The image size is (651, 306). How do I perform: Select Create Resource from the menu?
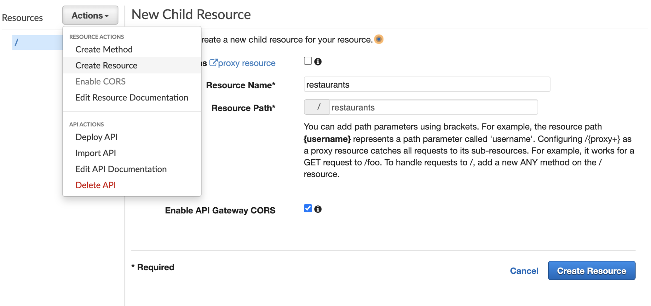pyautogui.click(x=106, y=65)
